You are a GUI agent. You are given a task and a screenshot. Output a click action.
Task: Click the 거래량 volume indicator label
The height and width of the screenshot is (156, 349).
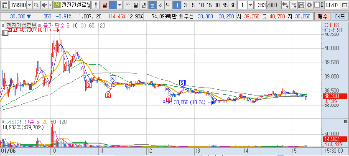[x=14, y=122]
